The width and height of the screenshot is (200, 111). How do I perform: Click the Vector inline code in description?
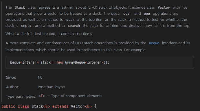click(164, 8)
